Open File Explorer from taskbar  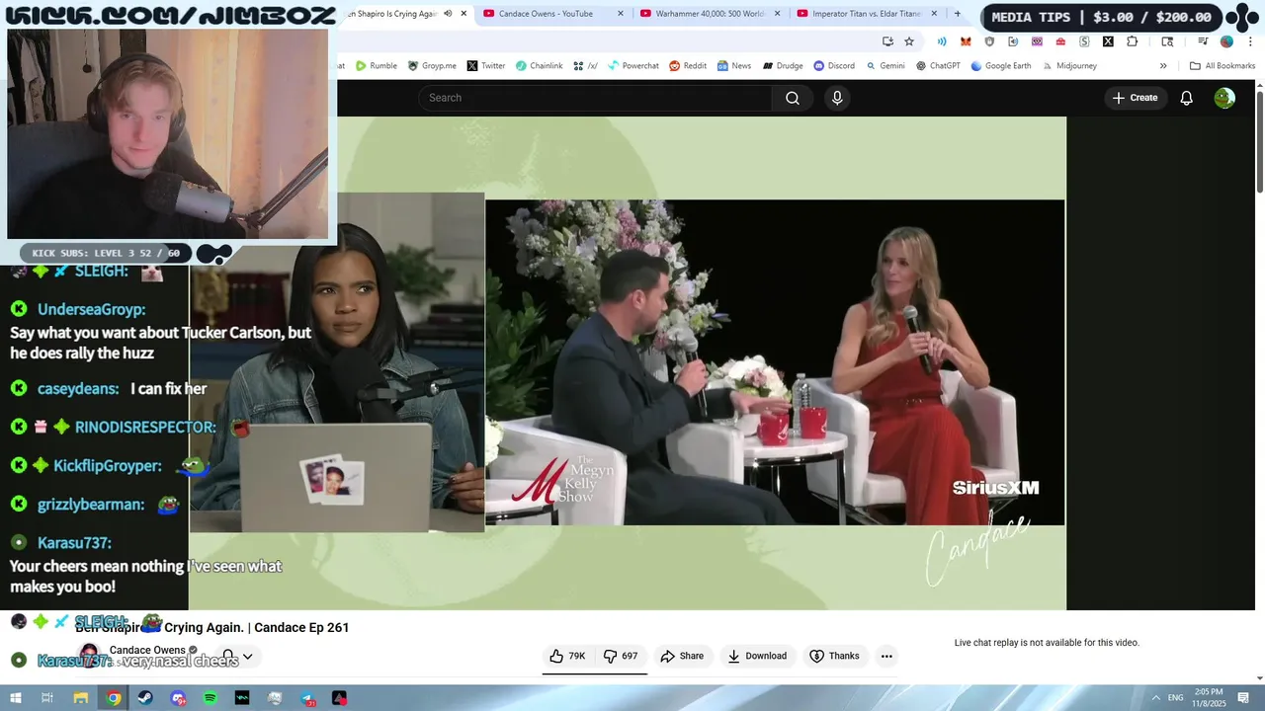[x=81, y=698]
